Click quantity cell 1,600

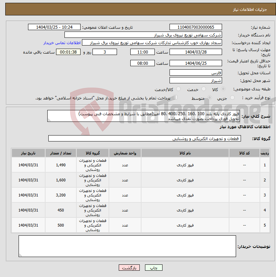point(61,180)
